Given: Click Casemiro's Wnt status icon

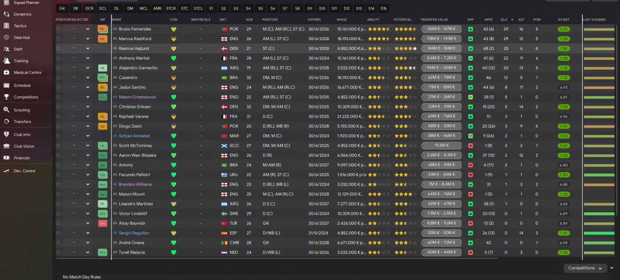Looking at the screenshot, I should [102, 77].
